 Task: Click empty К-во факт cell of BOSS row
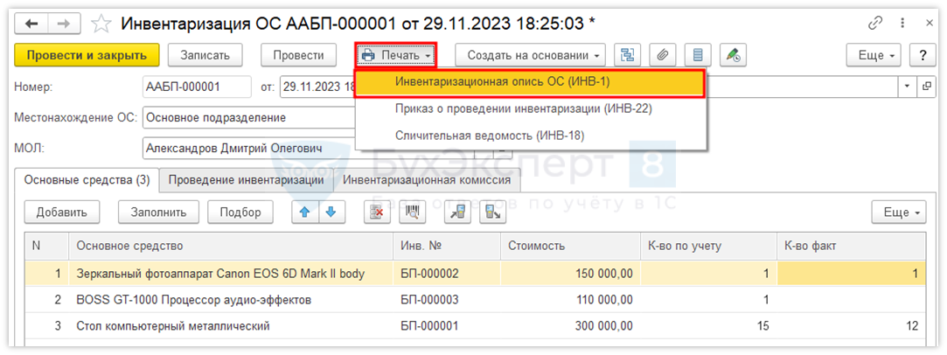[852, 300]
